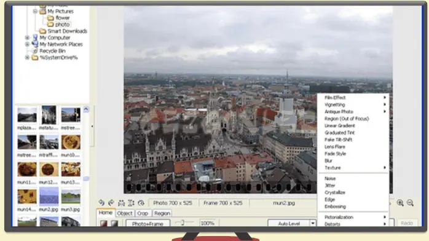Click the flip vertical icon

[131, 203]
